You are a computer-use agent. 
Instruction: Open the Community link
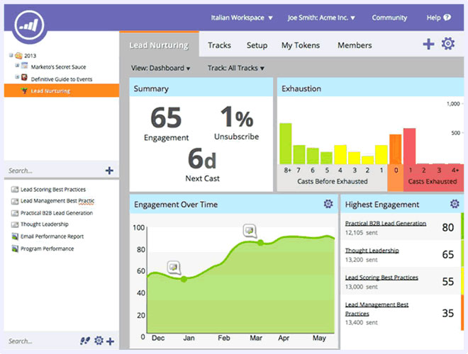click(x=389, y=18)
